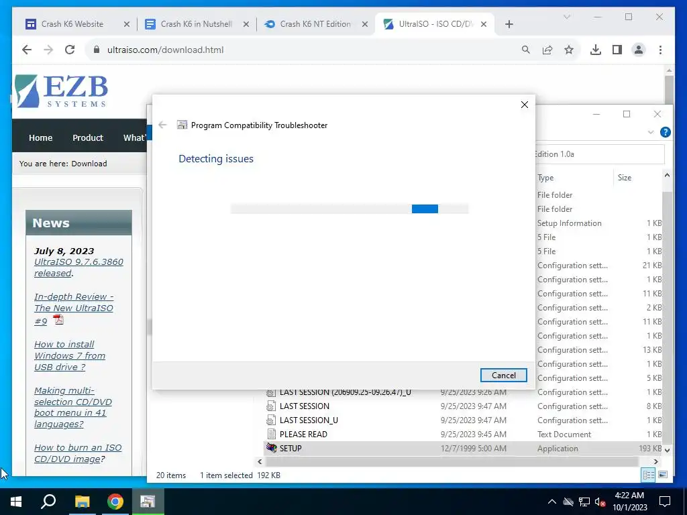This screenshot has width=687, height=515.
Task: Close the Crash K6 Website tab
Action: pos(127,25)
